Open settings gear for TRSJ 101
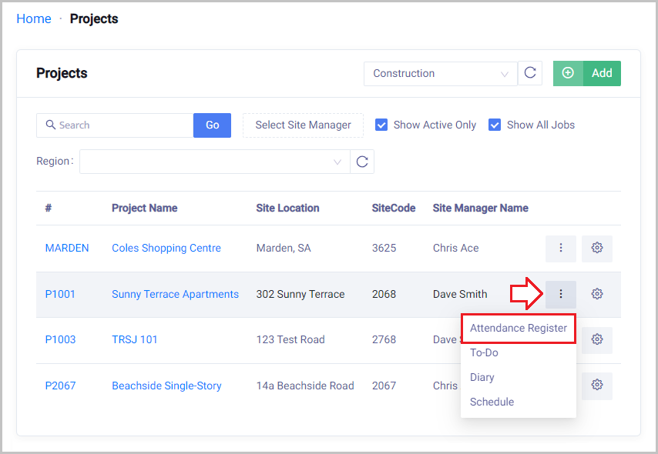658x454 pixels. [596, 339]
